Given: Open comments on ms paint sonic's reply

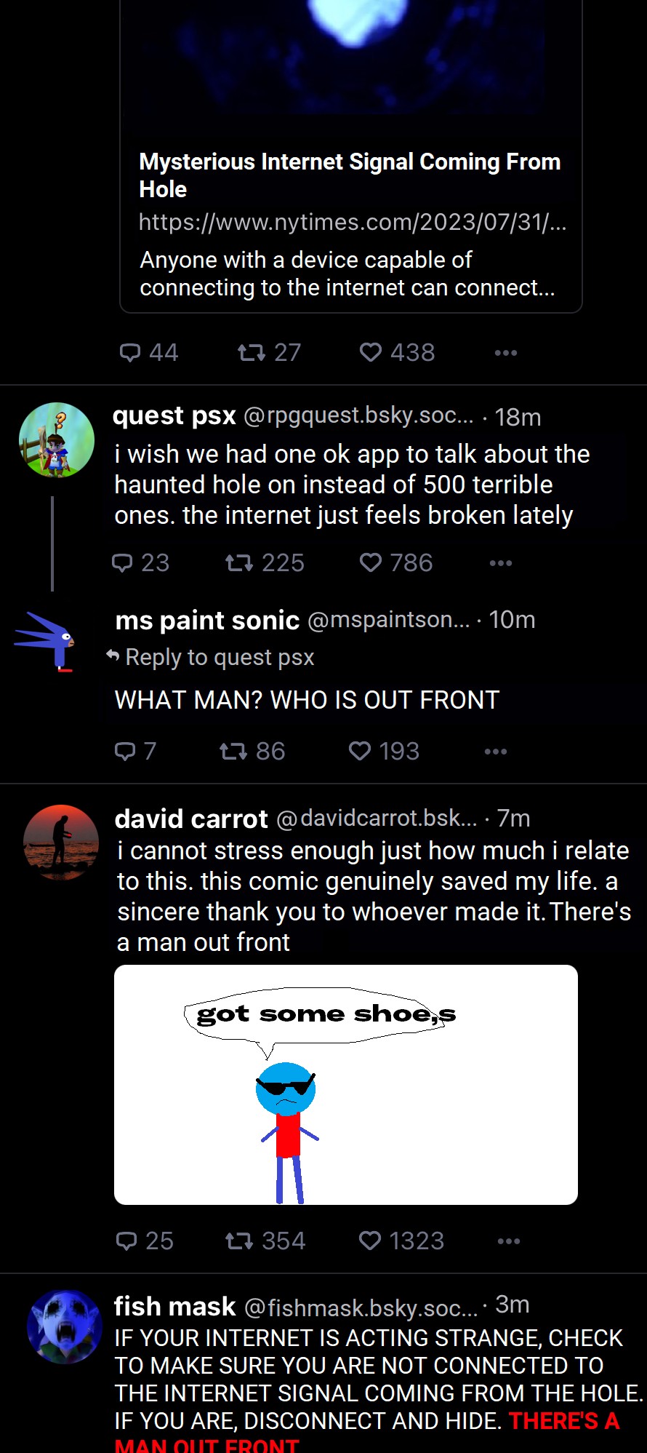Looking at the screenshot, I should pos(125,751).
